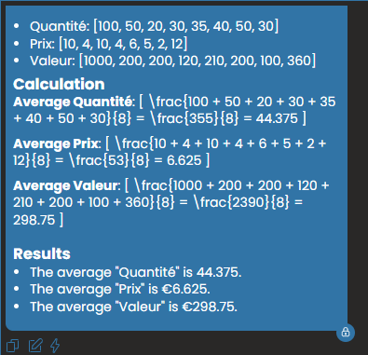368x355 pixels.
Task: Click the result line stating average Quantité 44.375
Action: tap(136, 272)
